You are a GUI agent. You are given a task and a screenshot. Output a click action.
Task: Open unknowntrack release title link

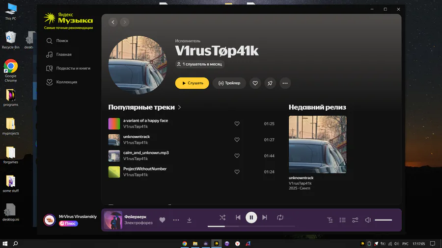click(x=301, y=178)
